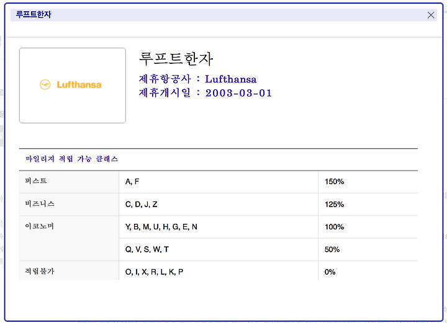
Task: Click the Q, V, S, W, T cell
Action: tap(219, 250)
